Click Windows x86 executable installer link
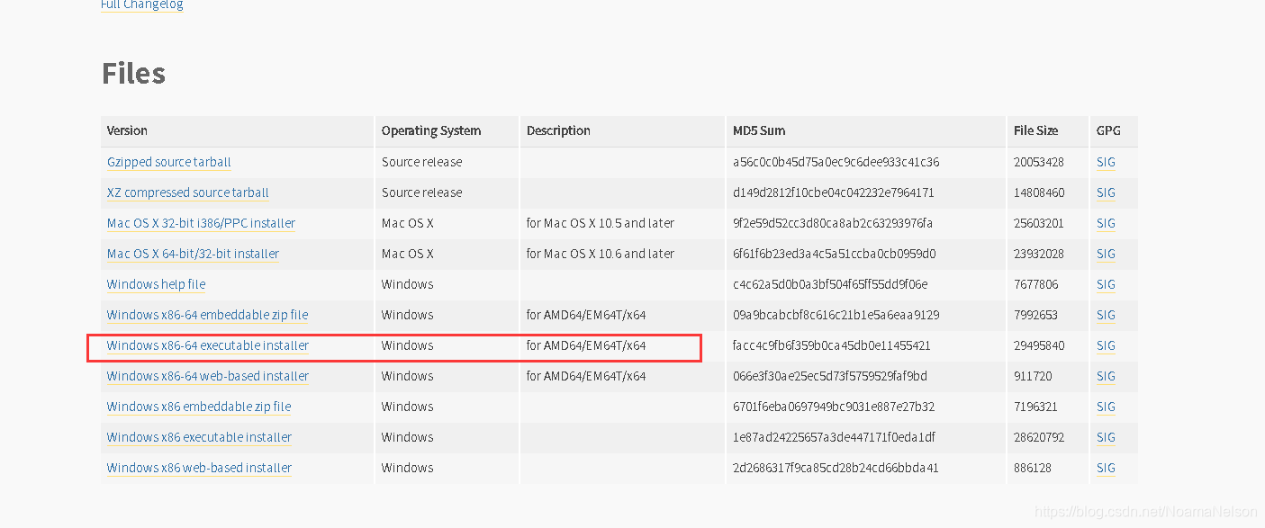Viewport: 1265px width, 528px height. tap(199, 437)
